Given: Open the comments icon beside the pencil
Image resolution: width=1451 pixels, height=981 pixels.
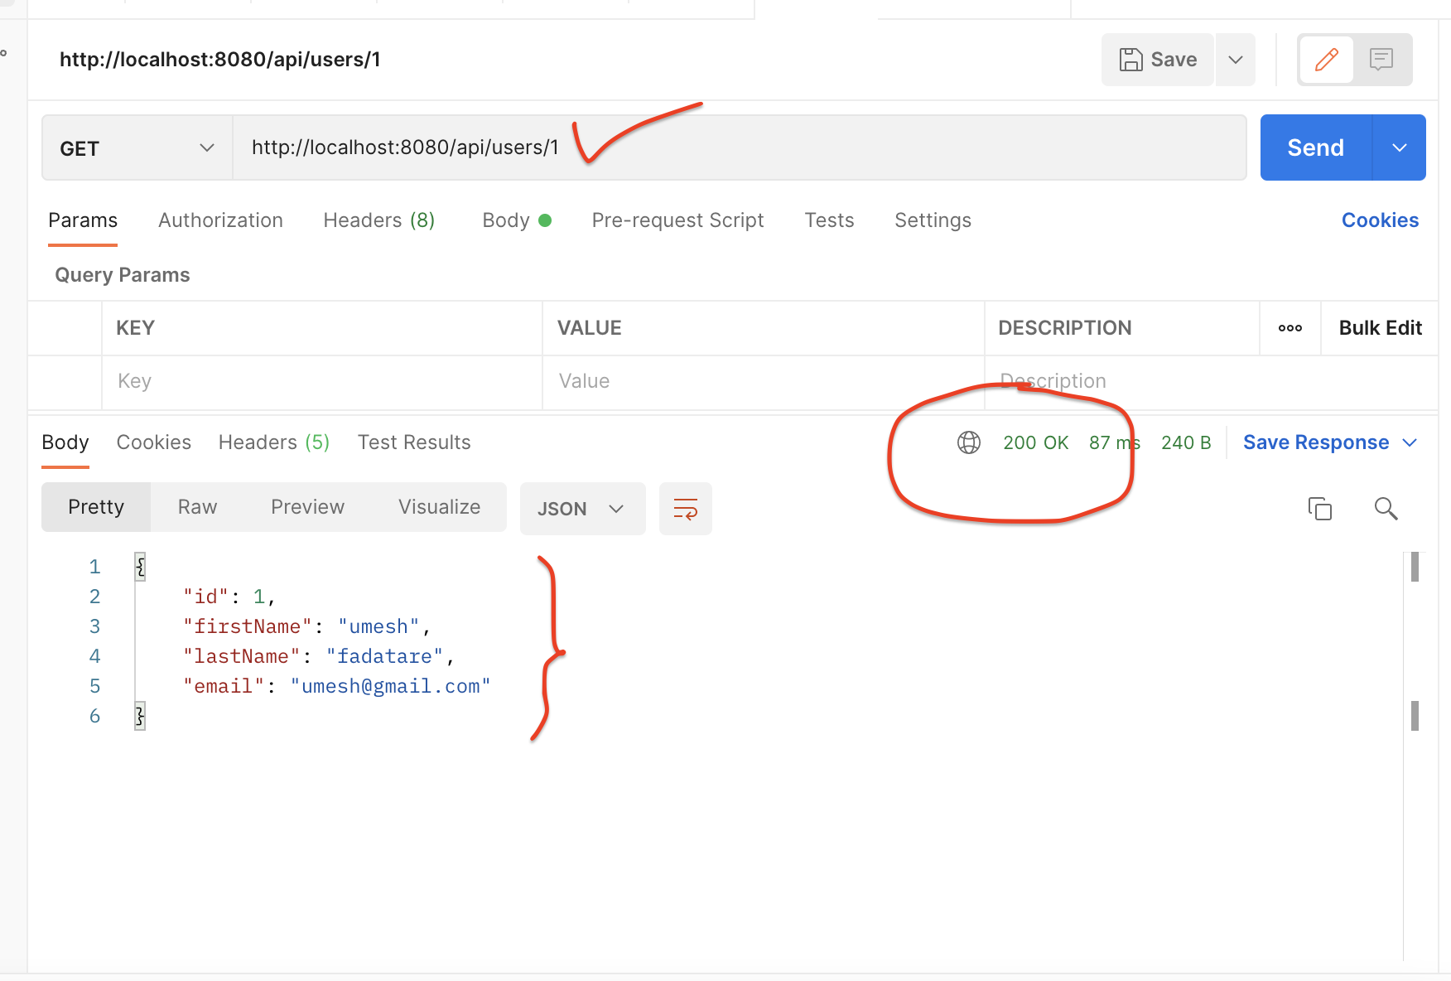Looking at the screenshot, I should click(1381, 60).
